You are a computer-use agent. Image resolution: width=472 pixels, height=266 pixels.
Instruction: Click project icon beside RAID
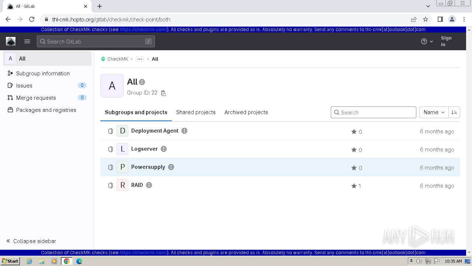point(111,185)
